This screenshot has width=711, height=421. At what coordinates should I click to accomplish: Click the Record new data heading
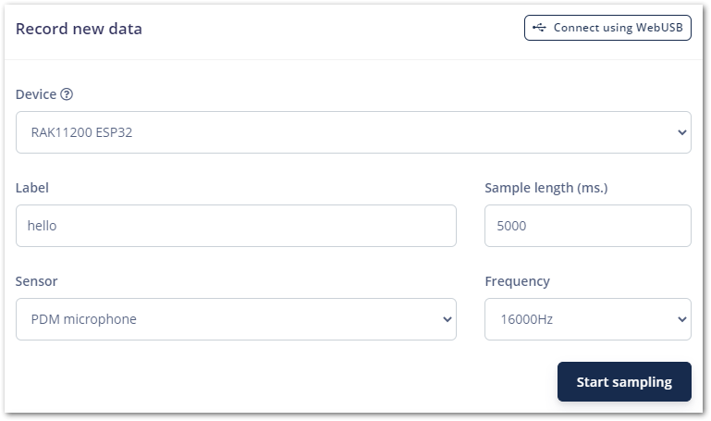(x=80, y=29)
